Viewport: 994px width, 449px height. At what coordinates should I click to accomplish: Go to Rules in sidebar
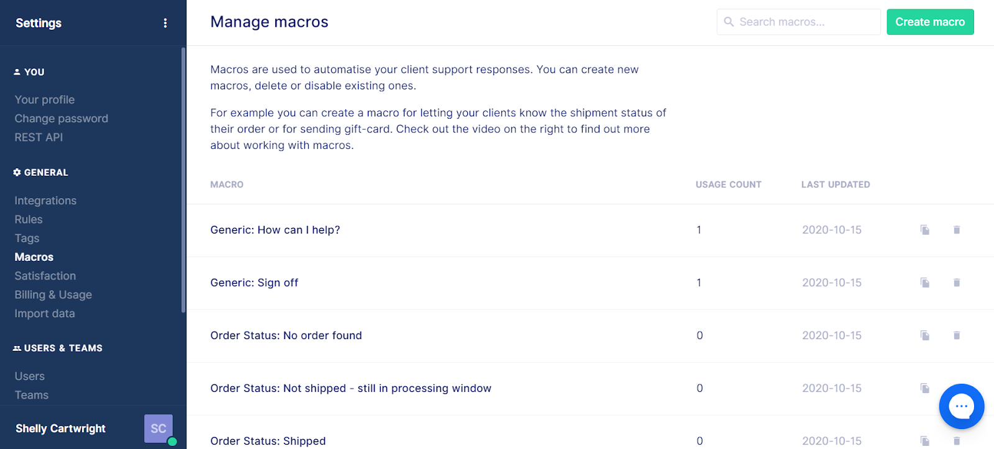pyautogui.click(x=29, y=219)
